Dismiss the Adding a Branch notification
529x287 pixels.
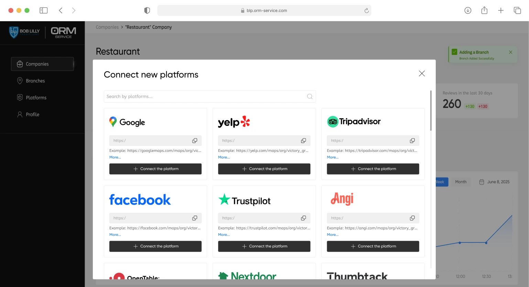tap(510, 52)
